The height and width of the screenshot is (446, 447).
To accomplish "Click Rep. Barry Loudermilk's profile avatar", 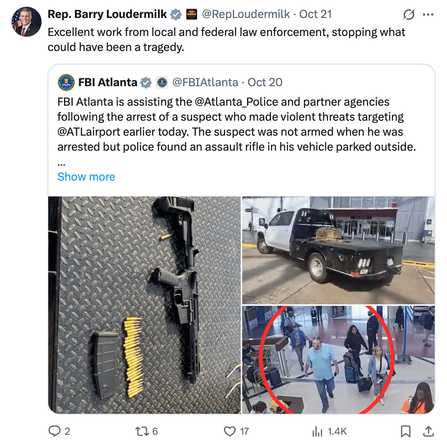I will click(27, 22).
